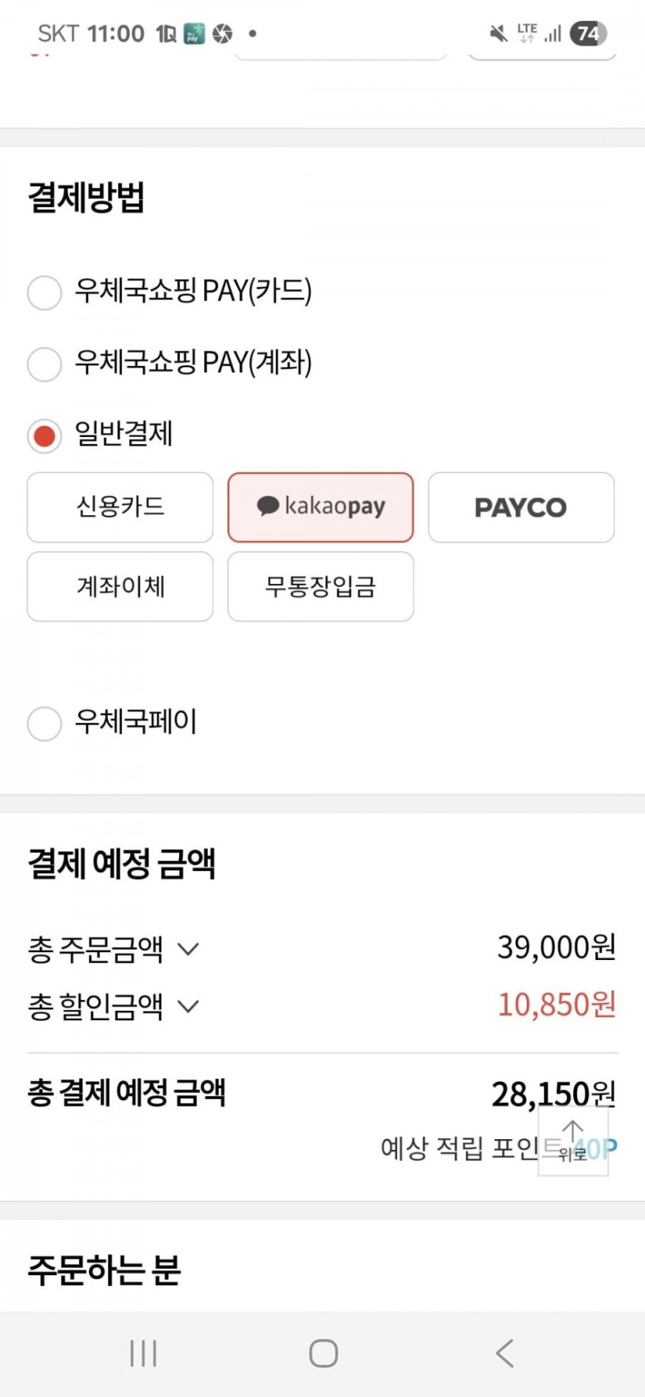Viewport: 645px width, 1397px height.
Task: Tap the 신용카드 payment button
Action: coord(120,507)
